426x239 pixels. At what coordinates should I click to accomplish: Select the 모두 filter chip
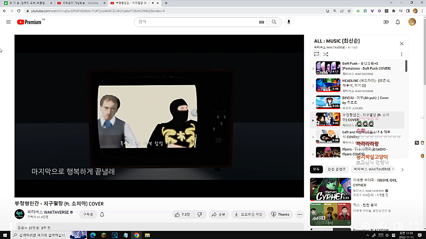(x=316, y=169)
